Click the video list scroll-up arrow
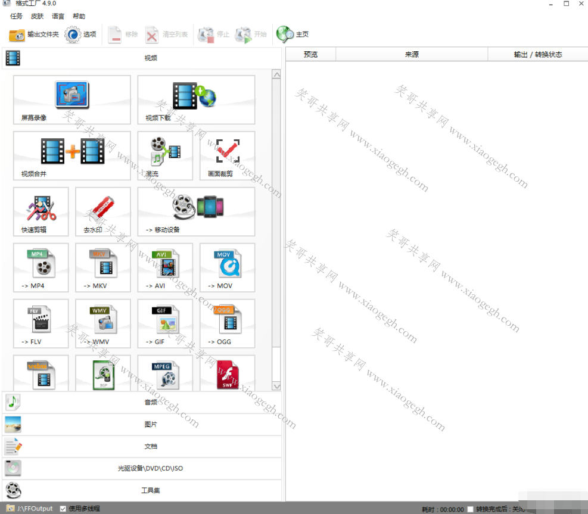This screenshot has height=514, width=588. pyautogui.click(x=276, y=74)
